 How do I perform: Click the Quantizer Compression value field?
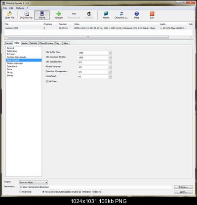[x=93, y=72]
